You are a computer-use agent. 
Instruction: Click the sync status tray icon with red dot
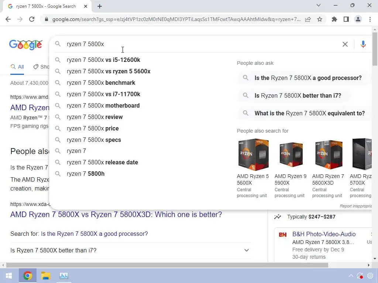point(360,276)
